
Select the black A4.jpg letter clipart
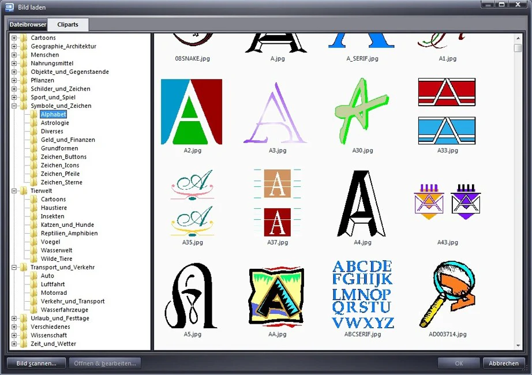362,203
